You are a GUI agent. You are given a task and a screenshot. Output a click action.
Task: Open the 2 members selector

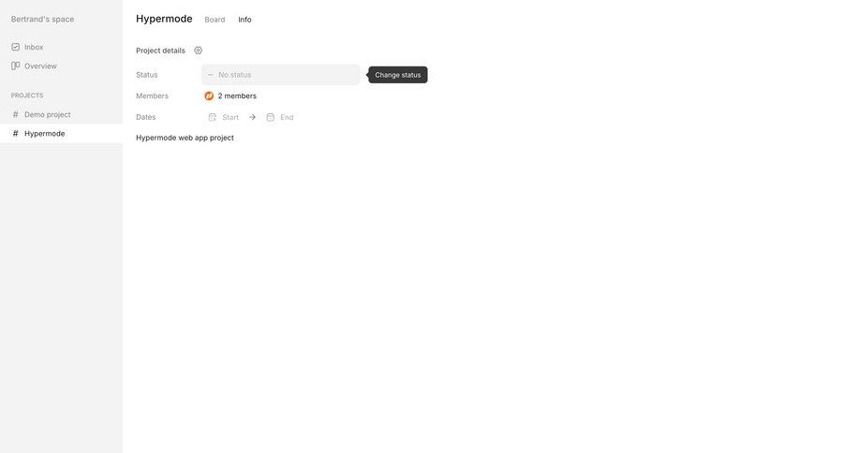231,96
